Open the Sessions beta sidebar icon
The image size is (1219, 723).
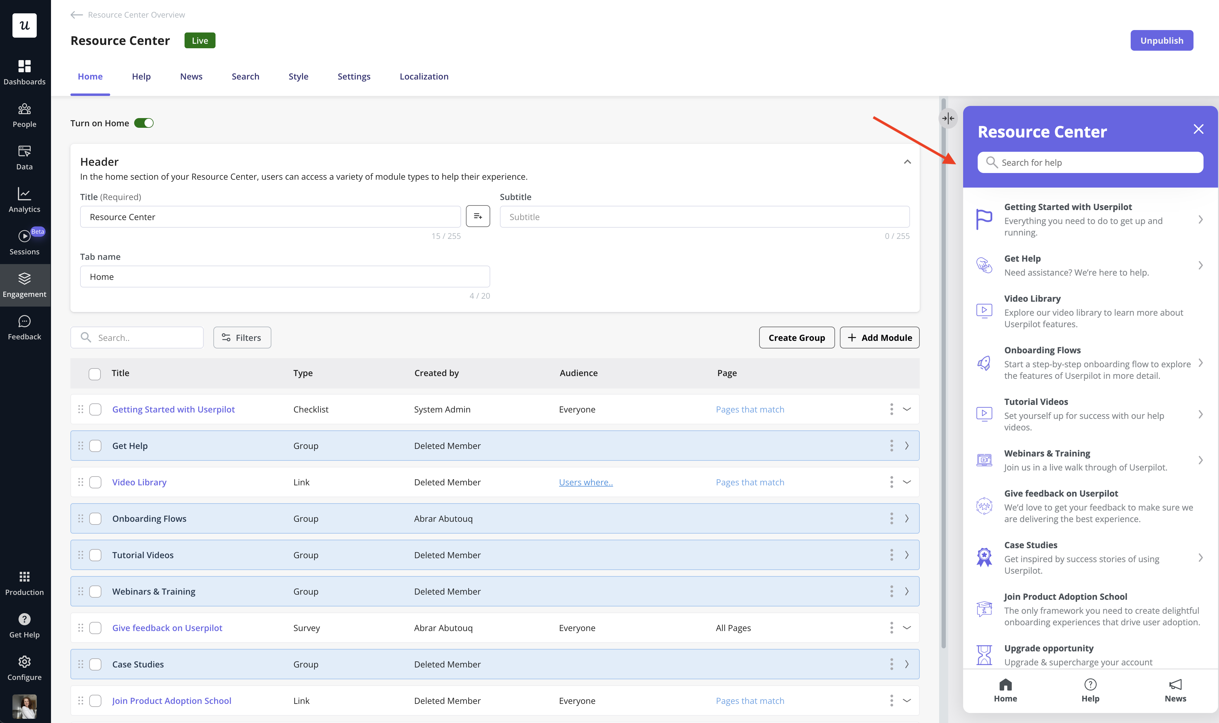pyautogui.click(x=24, y=237)
